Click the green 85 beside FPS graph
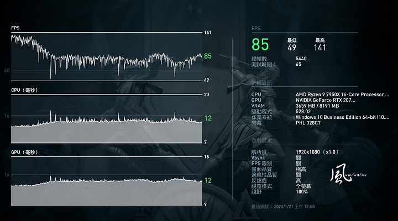The width and height of the screenshot is (398, 221). [208, 56]
